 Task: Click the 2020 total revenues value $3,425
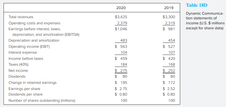click(121, 17)
